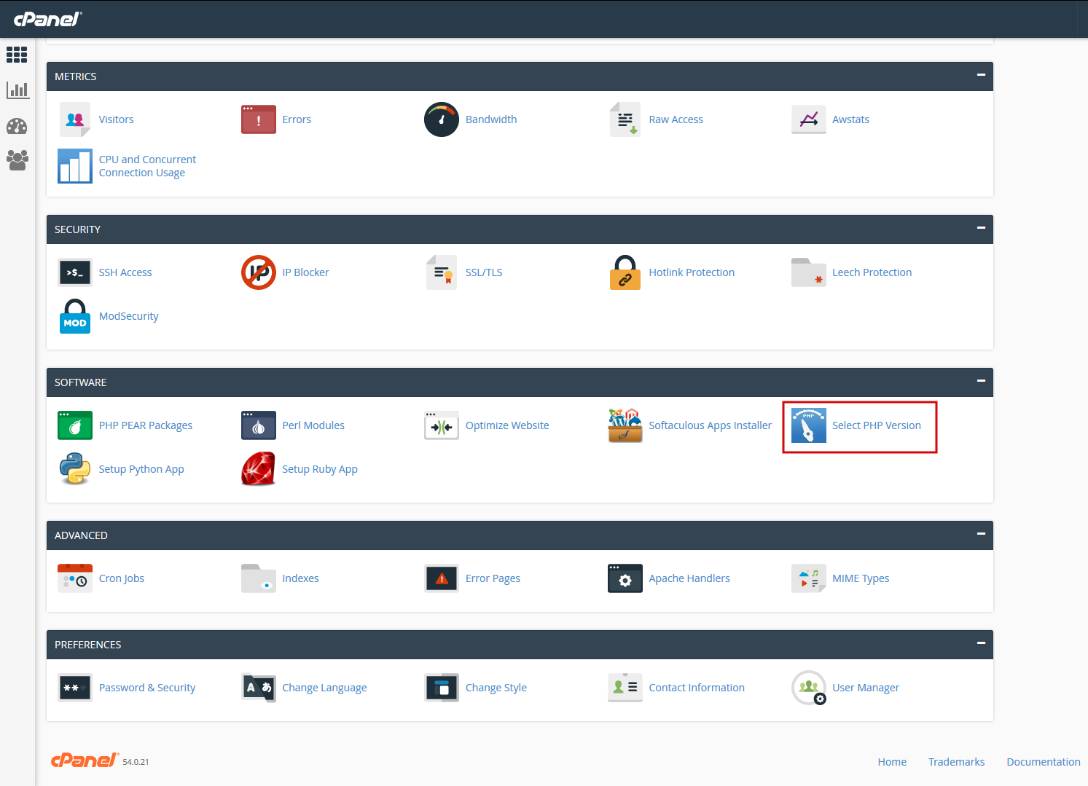Open the SSH Access terminal icon

coord(75,272)
